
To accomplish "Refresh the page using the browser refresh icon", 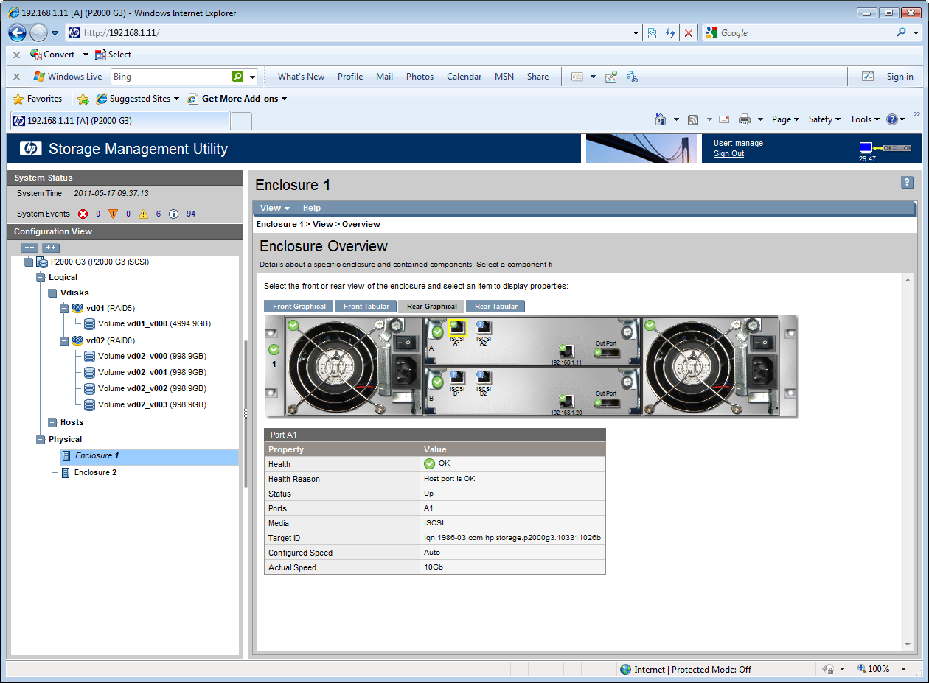I will 670,33.
